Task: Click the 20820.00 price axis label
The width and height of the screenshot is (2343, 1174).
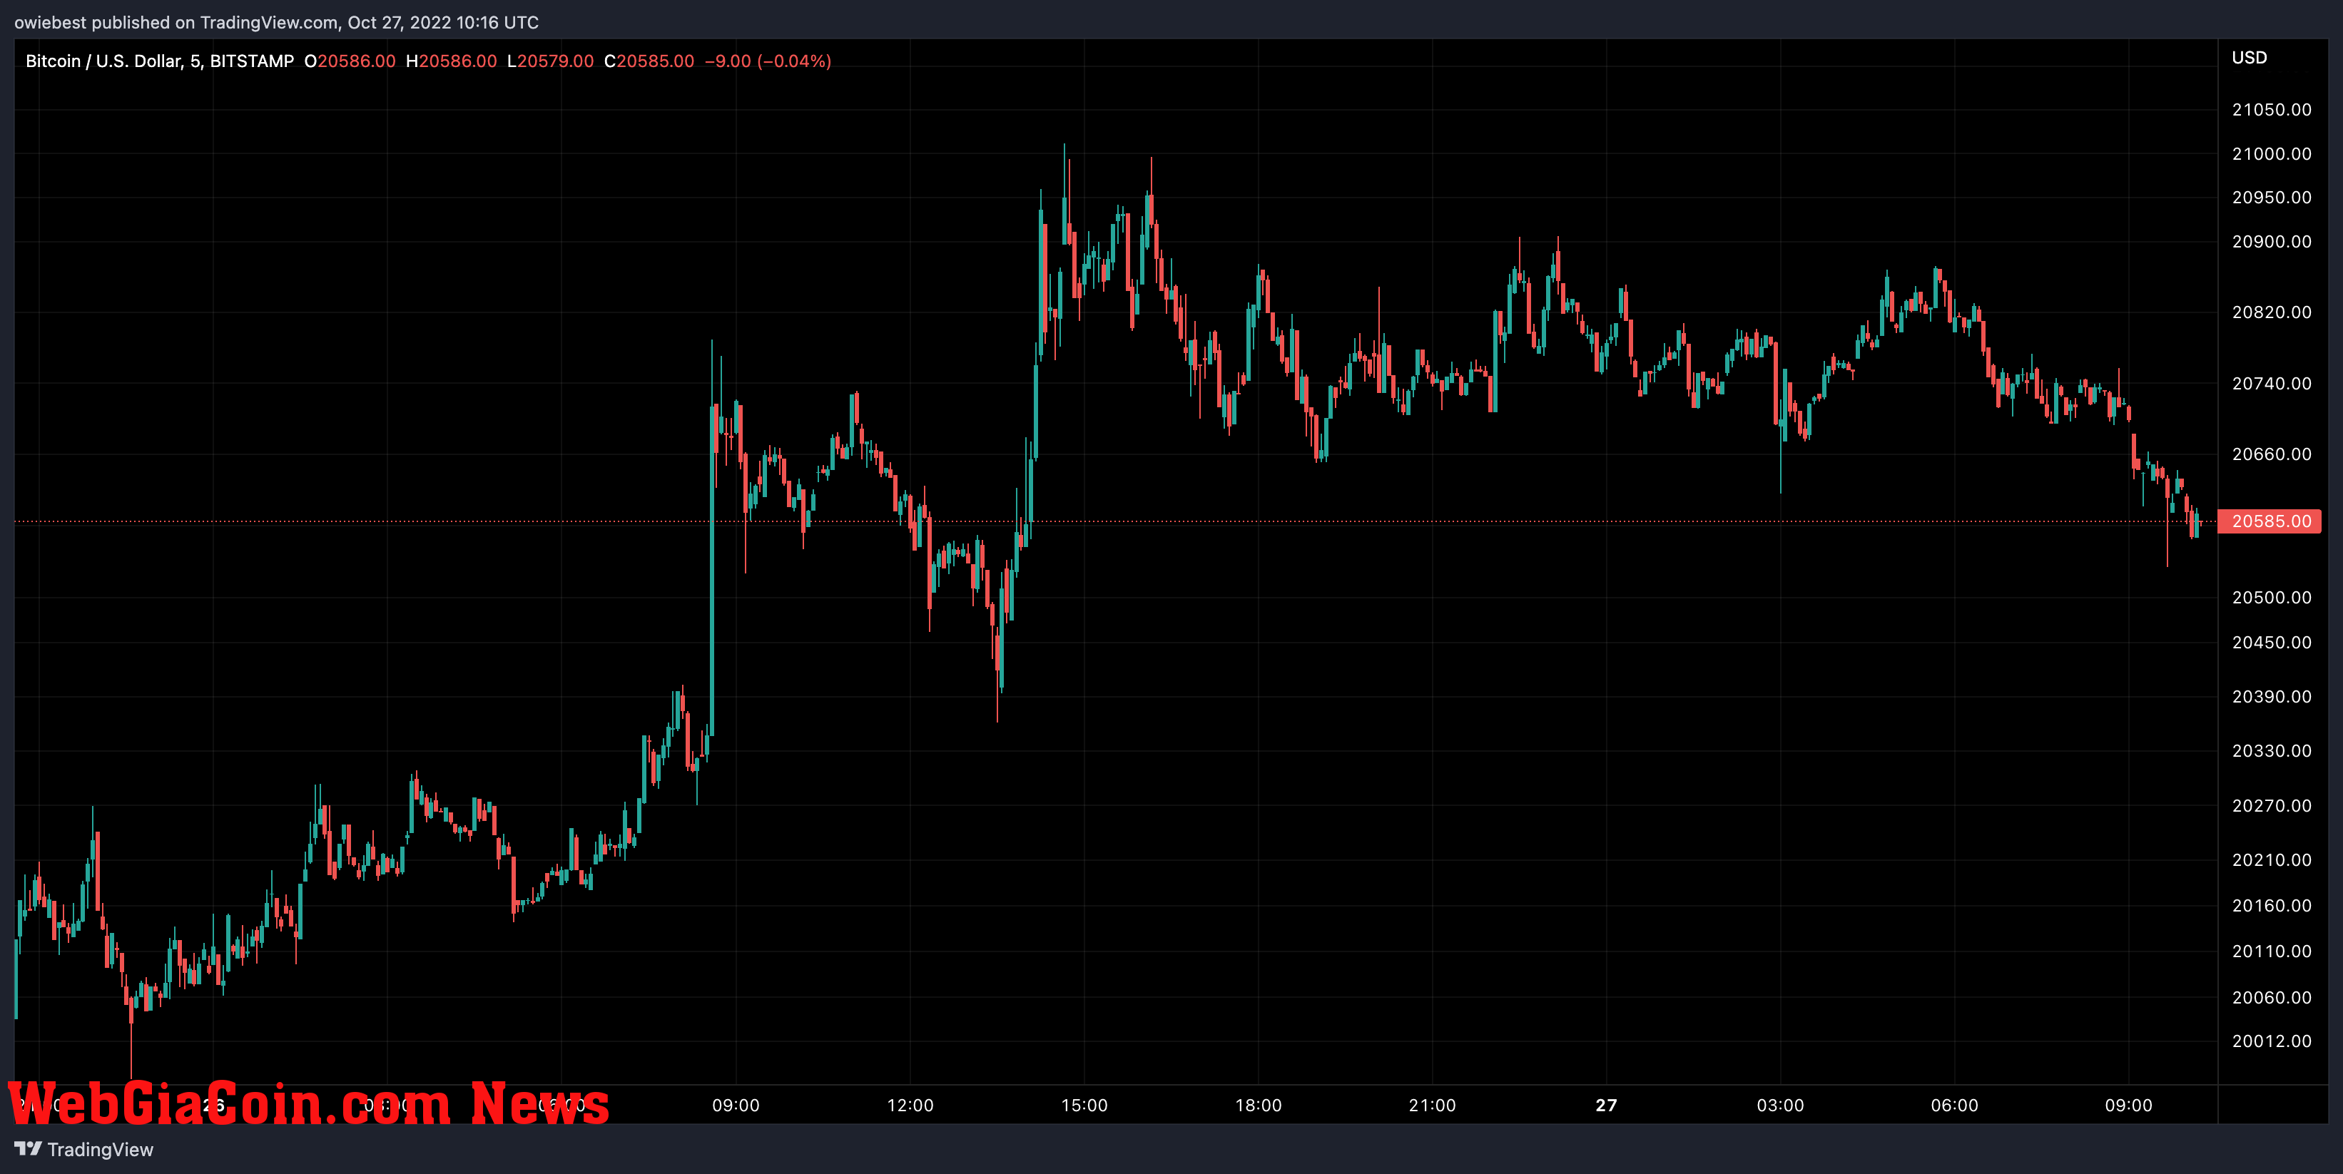Action: 2271,312
